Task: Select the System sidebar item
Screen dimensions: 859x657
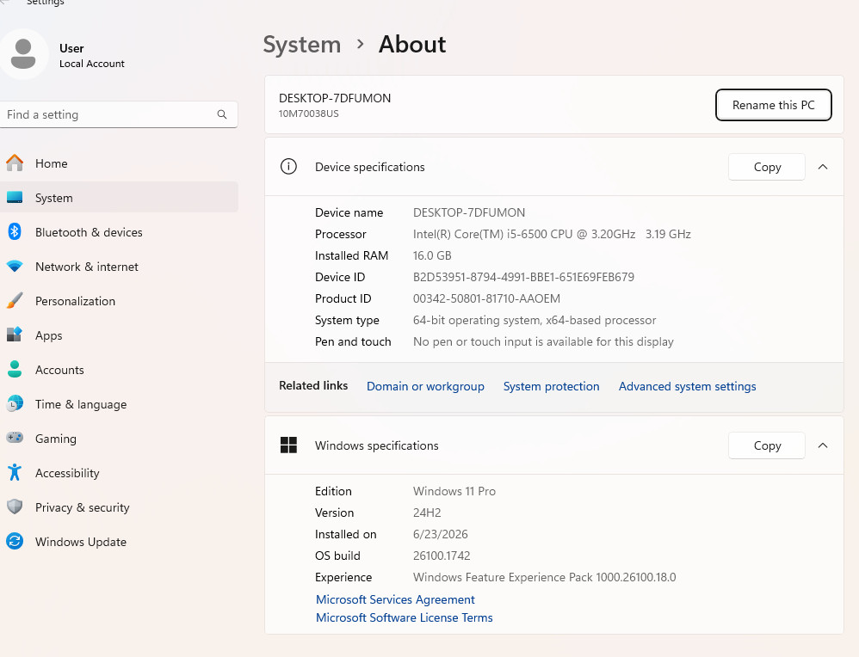Action: pyautogui.click(x=119, y=198)
